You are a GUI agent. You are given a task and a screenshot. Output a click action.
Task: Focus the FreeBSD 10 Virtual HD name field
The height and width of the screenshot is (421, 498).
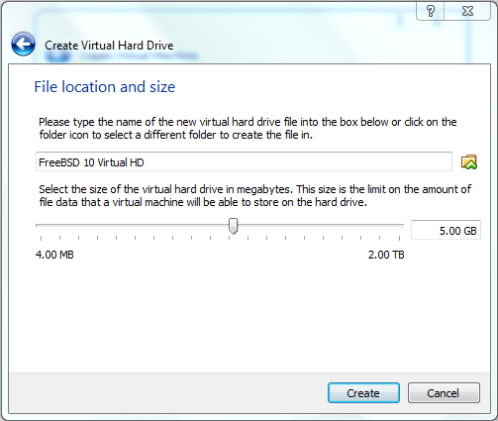(x=244, y=161)
